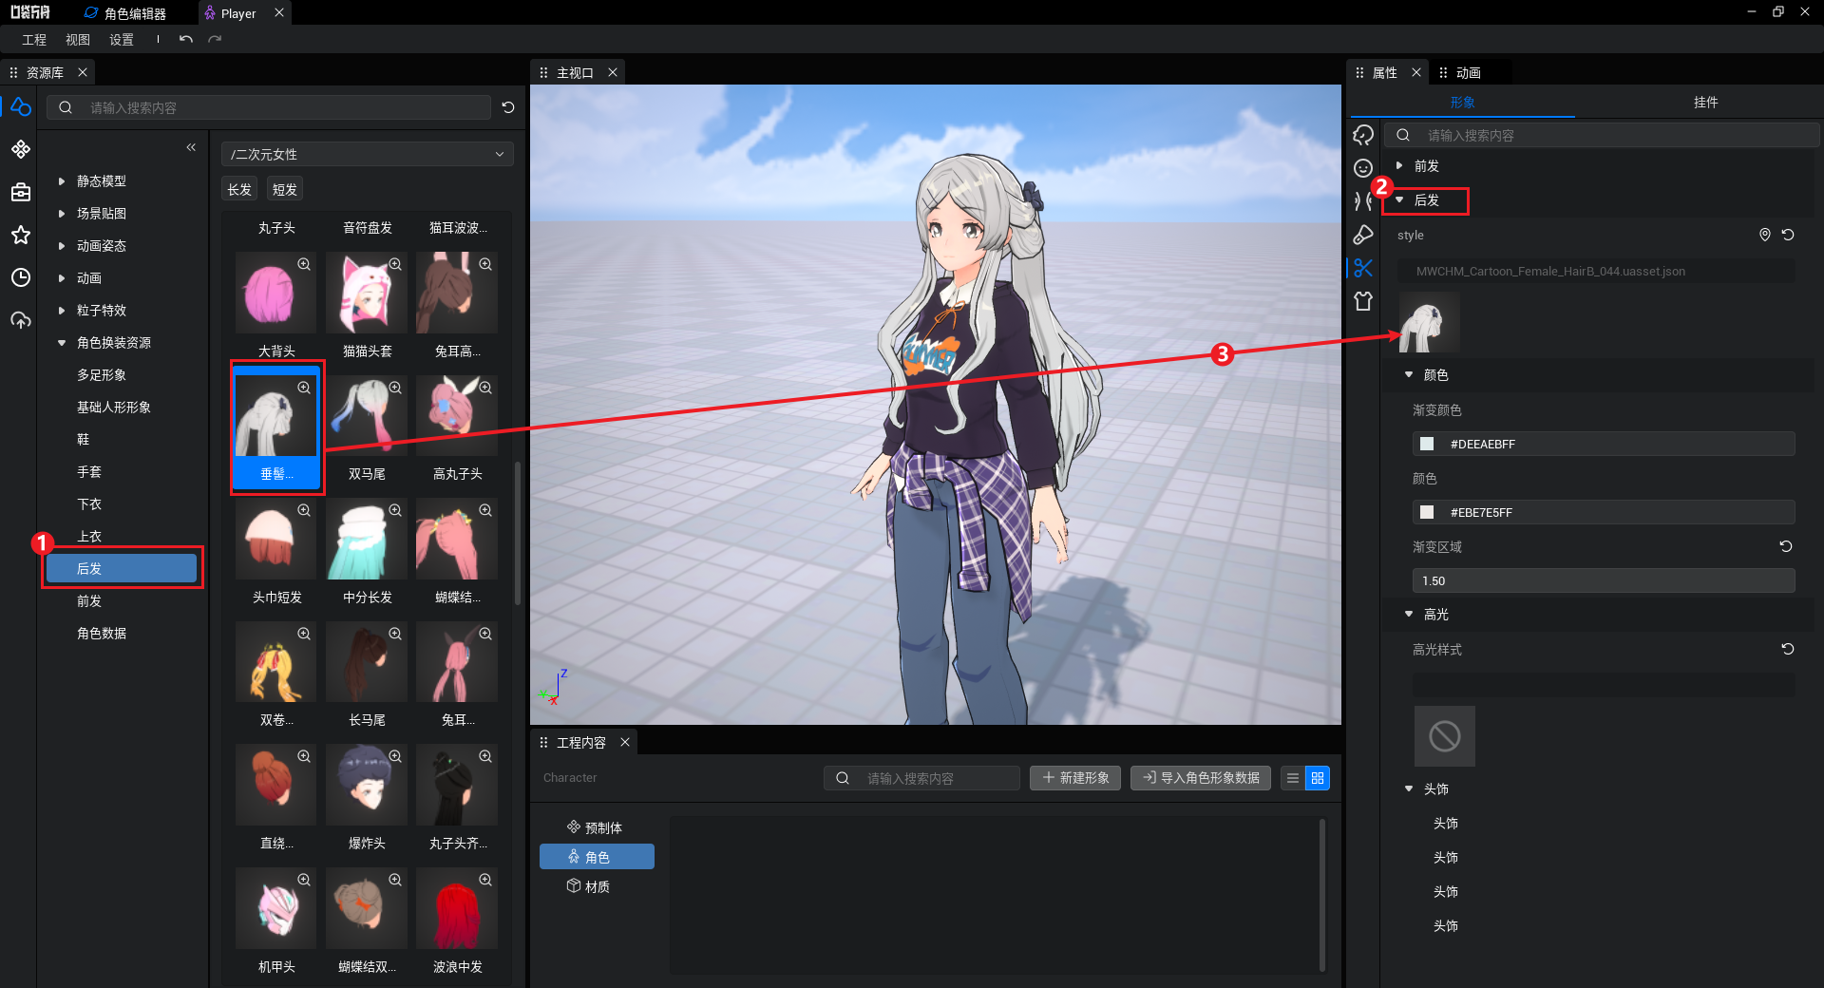Switch to the 挂件 tab
Screen dimensions: 1824x988
coord(1705,102)
